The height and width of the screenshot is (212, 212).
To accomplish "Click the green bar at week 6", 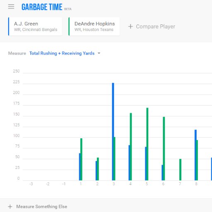I will 164,149.
